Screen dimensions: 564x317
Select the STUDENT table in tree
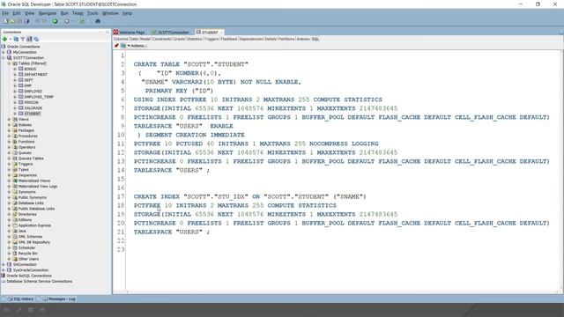pos(33,114)
